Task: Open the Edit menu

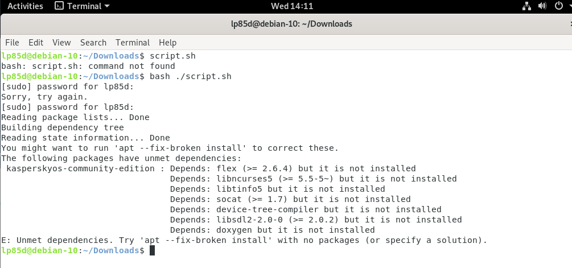Action: pyautogui.click(x=36, y=43)
